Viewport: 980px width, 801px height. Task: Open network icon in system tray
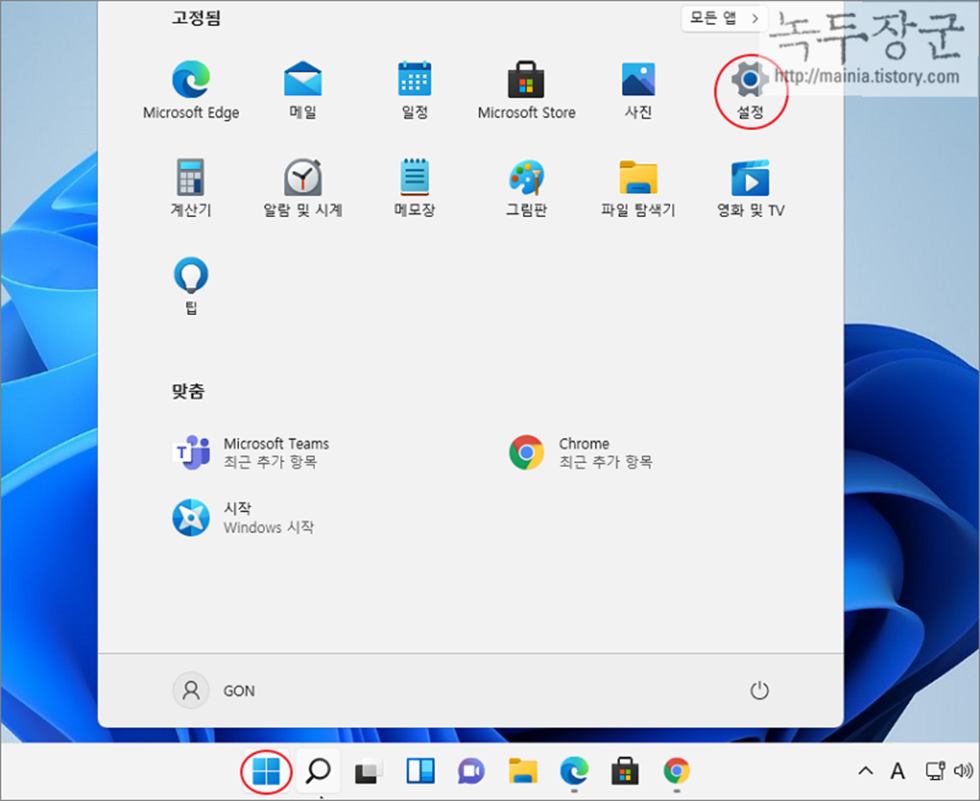tap(935, 771)
